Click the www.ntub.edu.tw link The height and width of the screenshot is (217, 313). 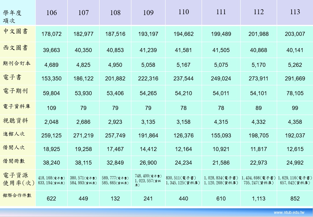(x=289, y=213)
